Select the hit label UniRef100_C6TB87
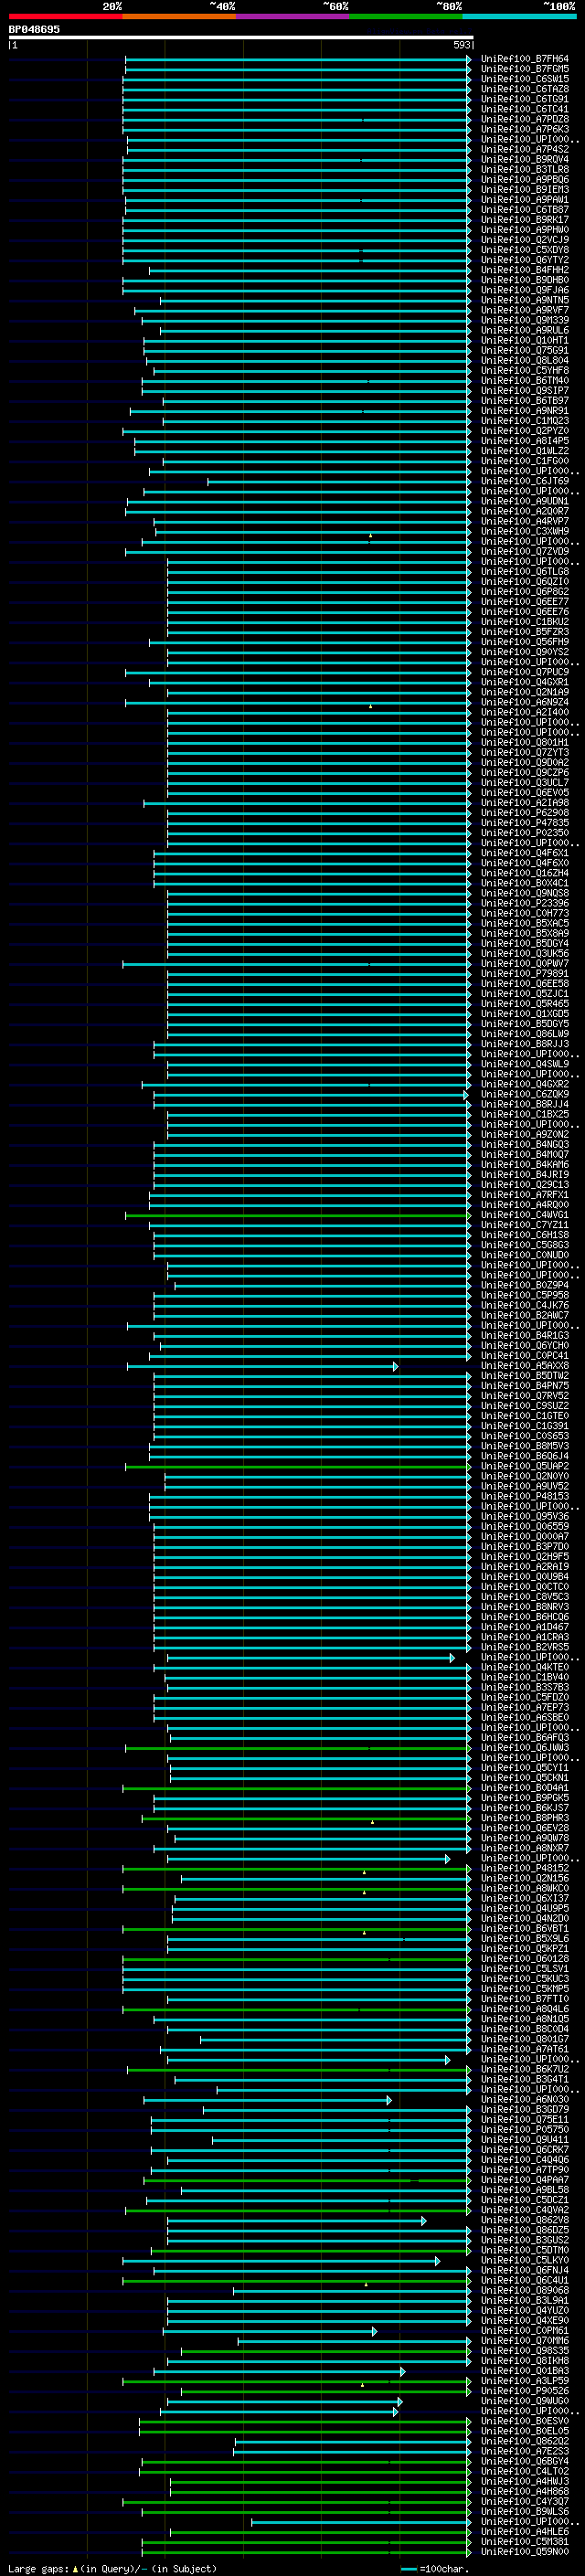The image size is (585, 2576). [525, 210]
